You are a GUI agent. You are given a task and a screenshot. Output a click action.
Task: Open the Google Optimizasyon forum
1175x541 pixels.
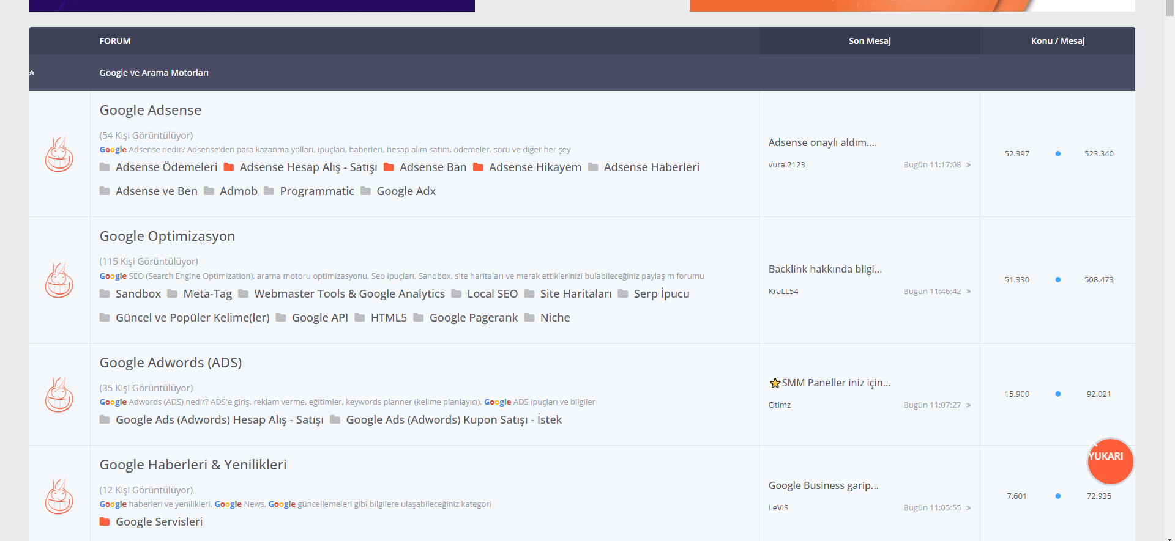(x=167, y=237)
